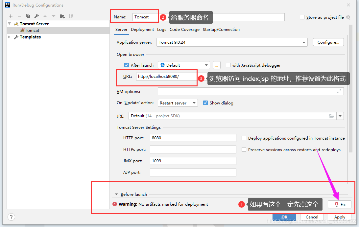The width and height of the screenshot is (359, 227).
Task: Check Deploy applications configured in Tomcat instance
Action: (x=244, y=138)
